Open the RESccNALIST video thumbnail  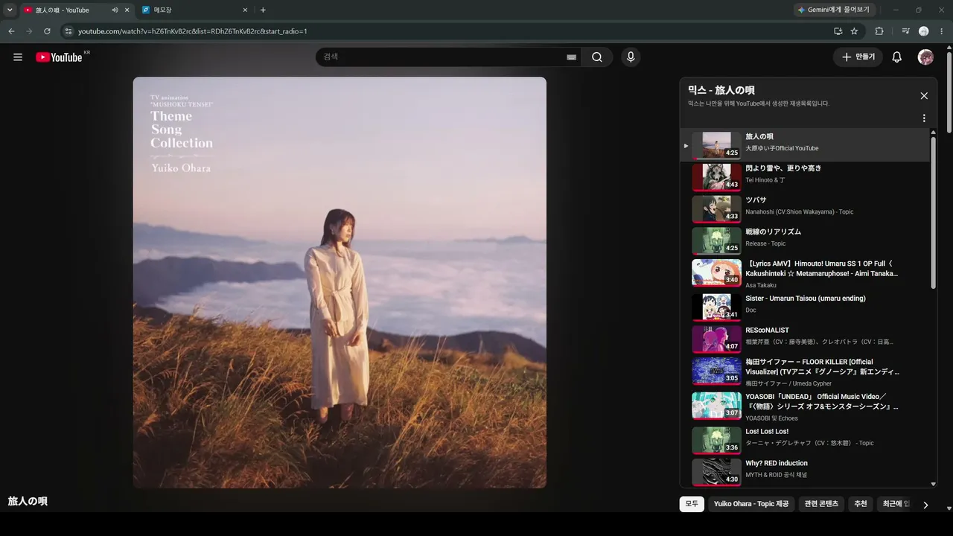pyautogui.click(x=716, y=339)
